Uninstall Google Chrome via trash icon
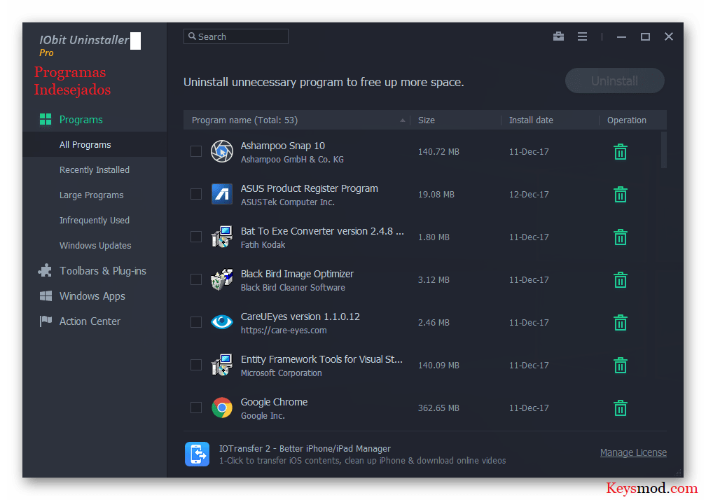This screenshot has height=500, width=706. click(620, 408)
